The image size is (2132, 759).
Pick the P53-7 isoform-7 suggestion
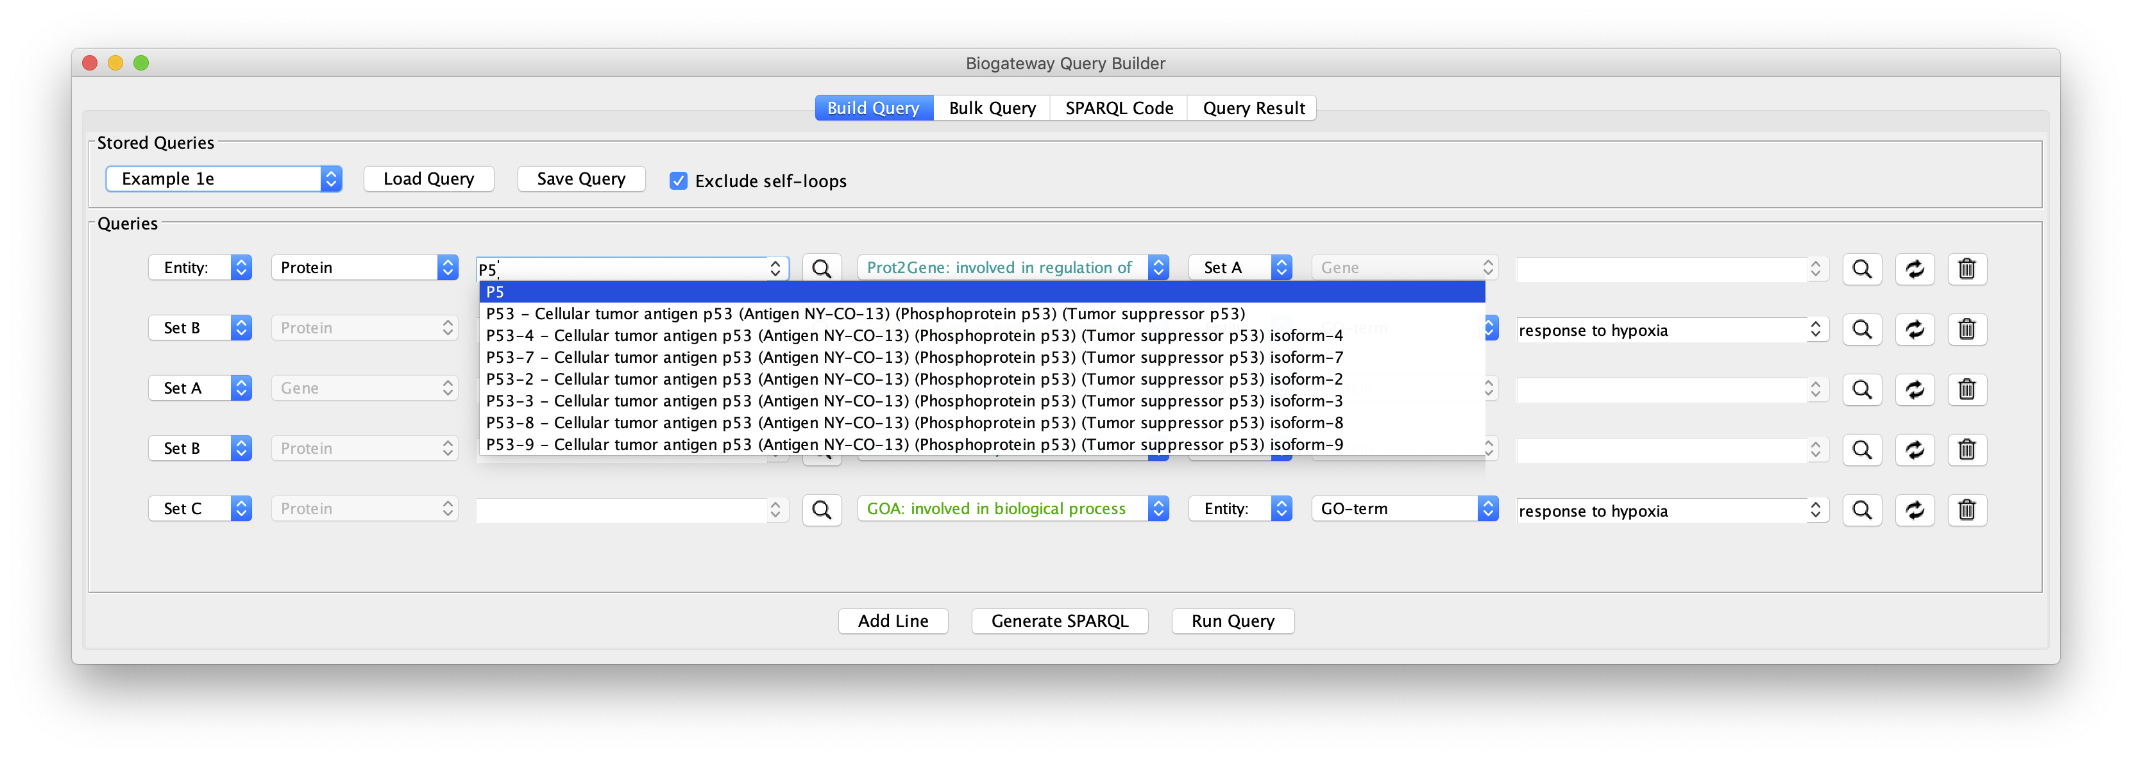pos(981,357)
